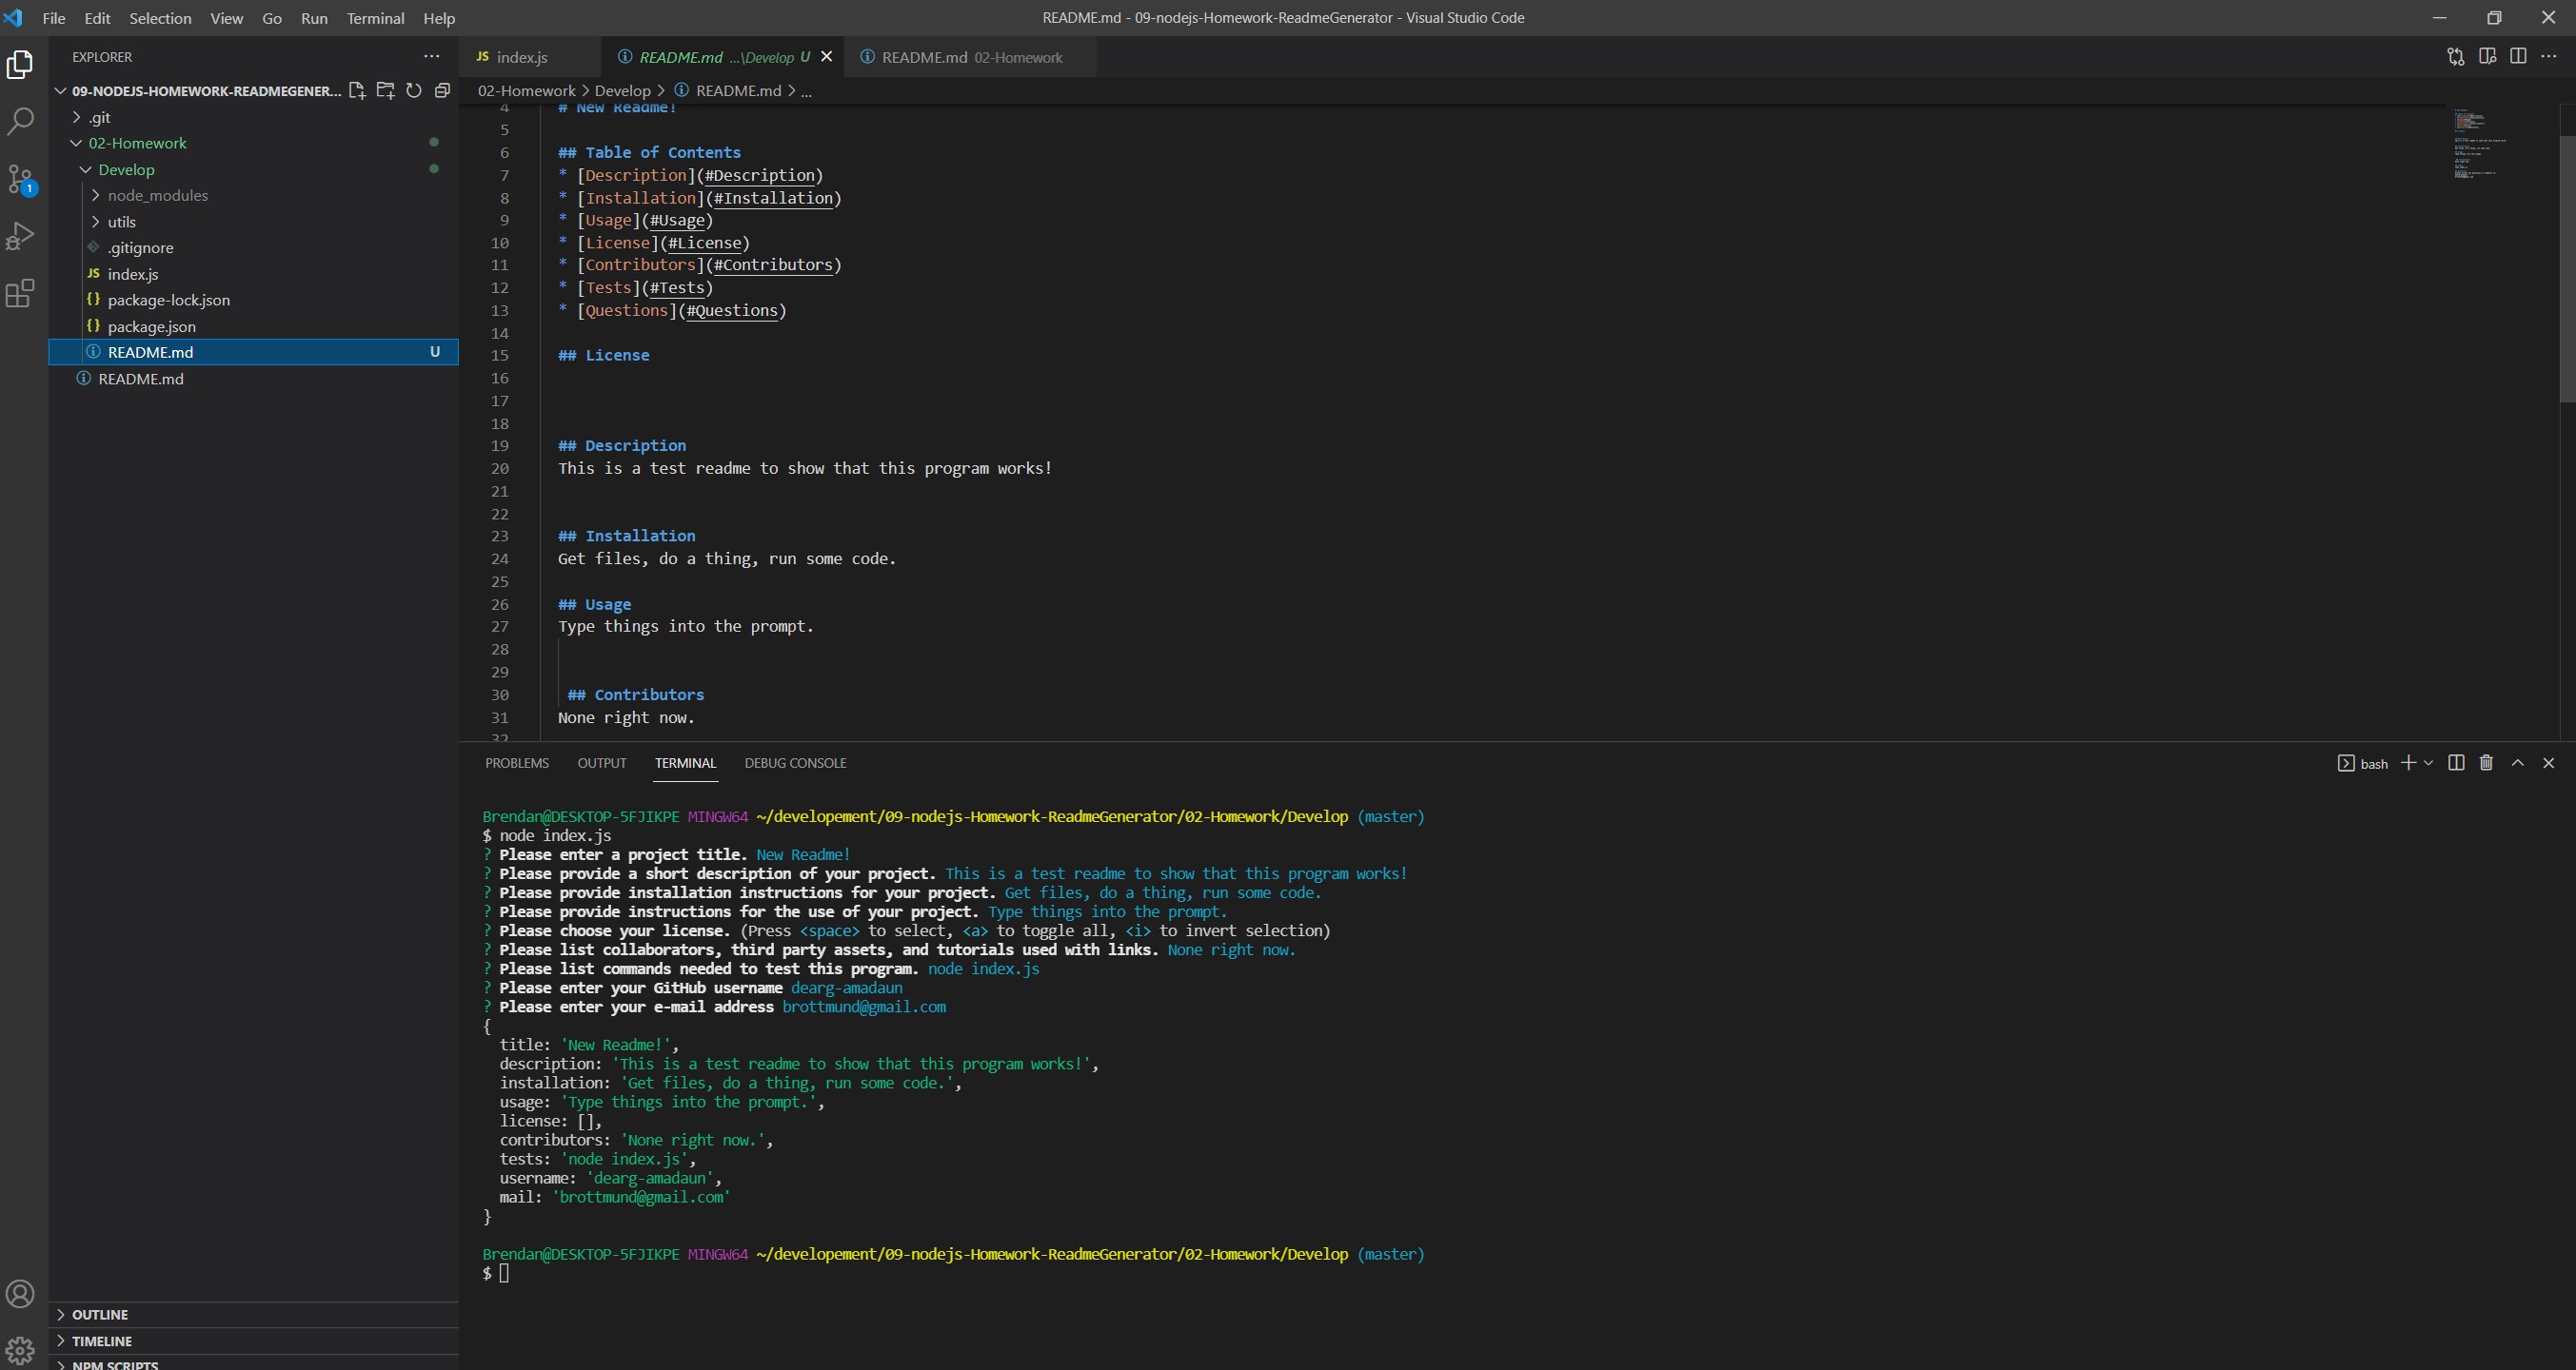Expand the node_modules folder
Screen dimensions: 2576x1370
tap(157, 195)
